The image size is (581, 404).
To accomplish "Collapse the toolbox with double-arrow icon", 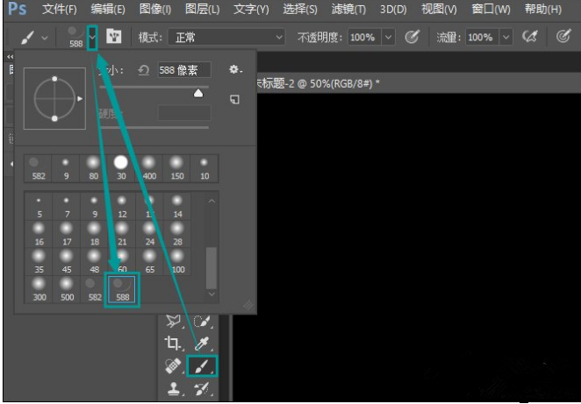I will (x=10, y=57).
